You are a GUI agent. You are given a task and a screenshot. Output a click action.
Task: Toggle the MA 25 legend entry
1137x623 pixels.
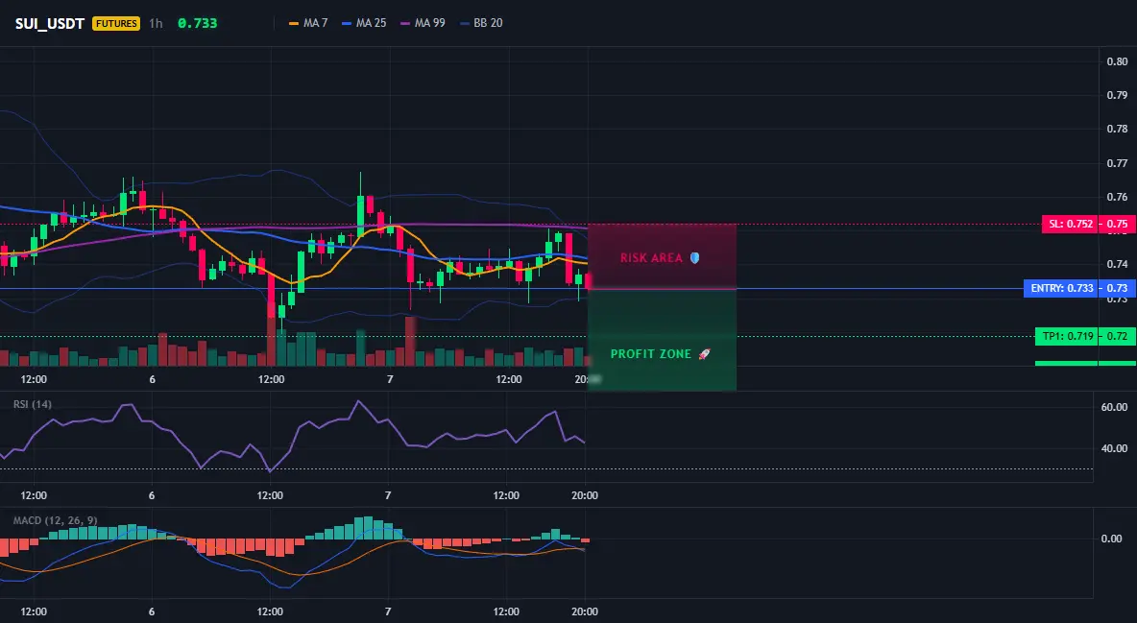364,23
